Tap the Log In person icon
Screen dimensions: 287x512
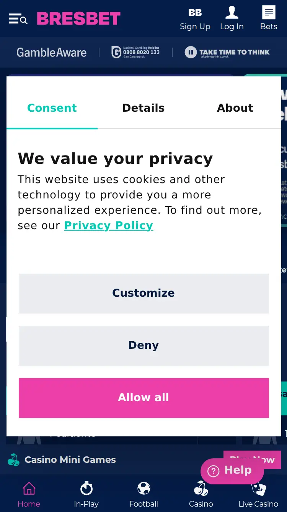(232, 12)
